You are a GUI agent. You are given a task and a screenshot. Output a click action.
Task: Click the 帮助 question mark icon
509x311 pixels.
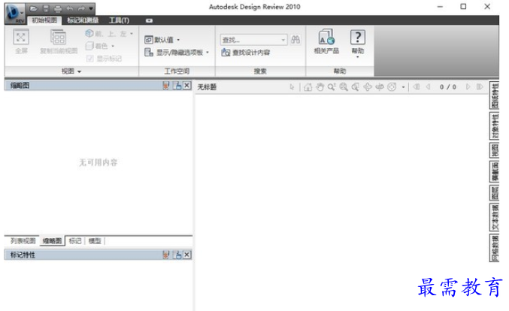(357, 38)
